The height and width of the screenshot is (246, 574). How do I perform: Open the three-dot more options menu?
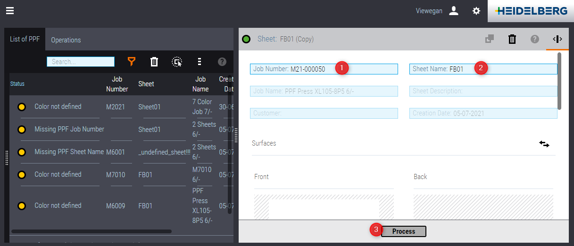(200, 62)
